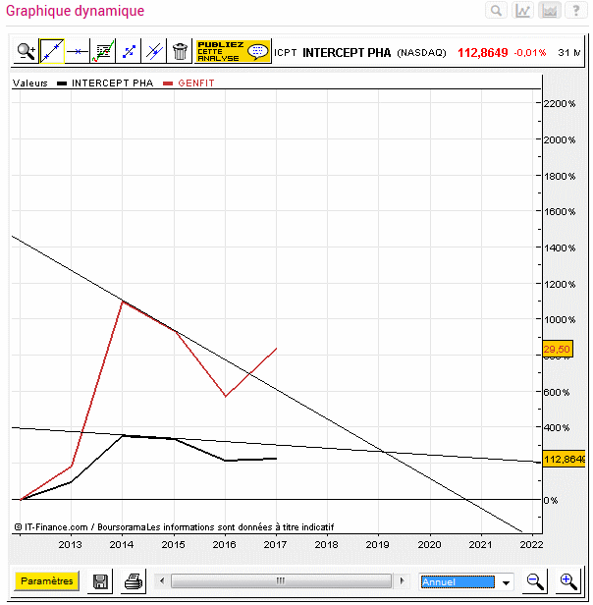
Task: Click the red GENFIT legend swatch
Action: (168, 83)
